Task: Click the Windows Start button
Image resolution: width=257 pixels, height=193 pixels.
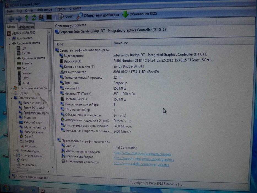Action: [x=6, y=189]
